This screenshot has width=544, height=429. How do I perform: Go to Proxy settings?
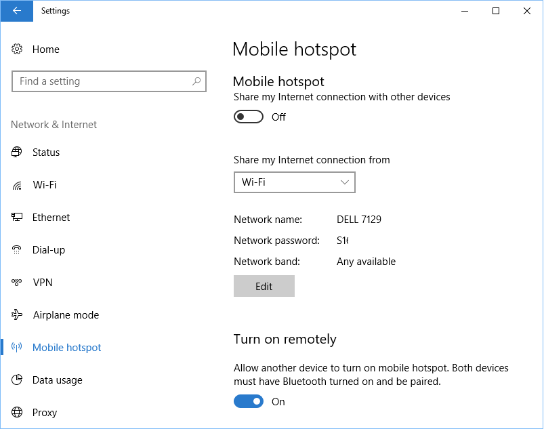pyautogui.click(x=45, y=413)
